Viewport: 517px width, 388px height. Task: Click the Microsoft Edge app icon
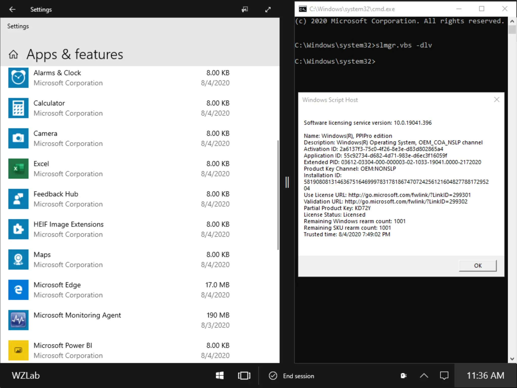click(x=18, y=290)
